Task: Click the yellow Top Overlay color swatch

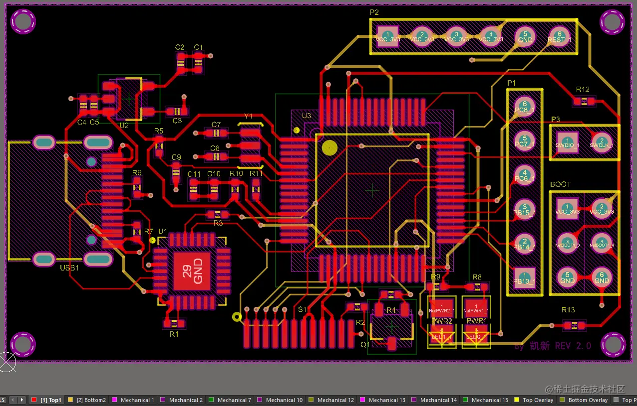Action: 517,400
